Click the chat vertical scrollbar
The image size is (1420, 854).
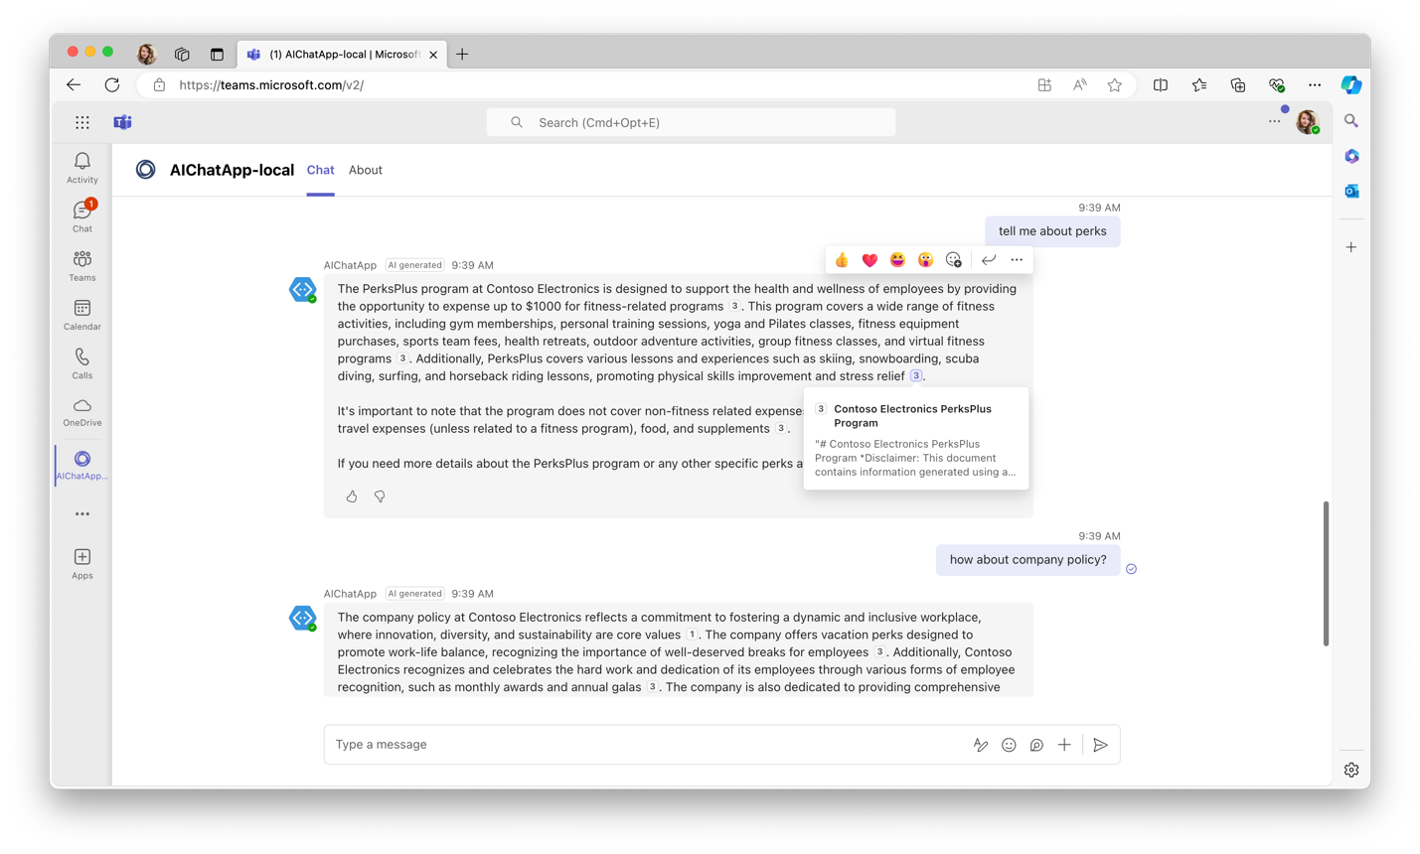click(x=1326, y=574)
